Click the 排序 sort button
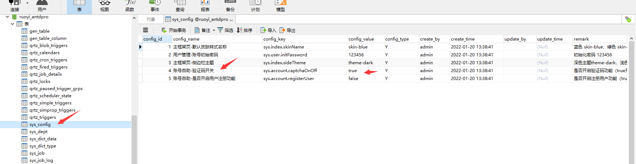This screenshot has width=636, height=164. click(245, 30)
